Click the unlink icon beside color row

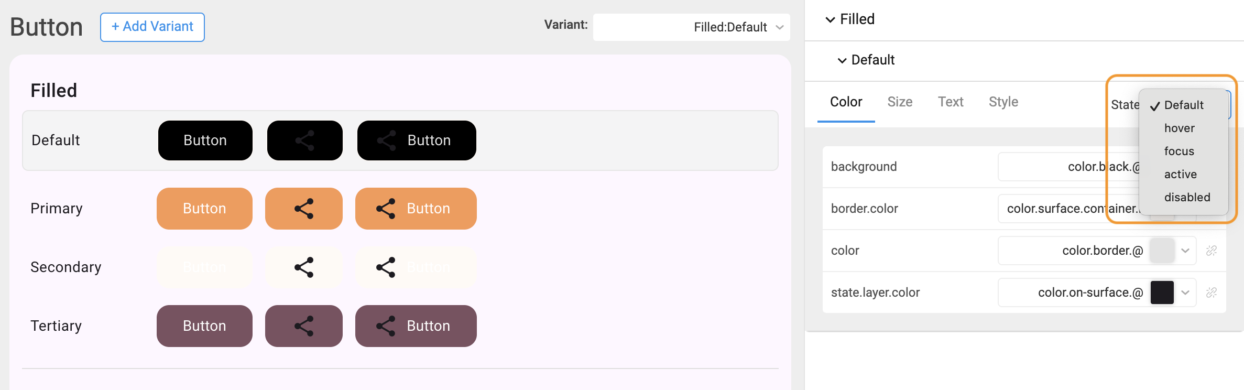click(1211, 251)
